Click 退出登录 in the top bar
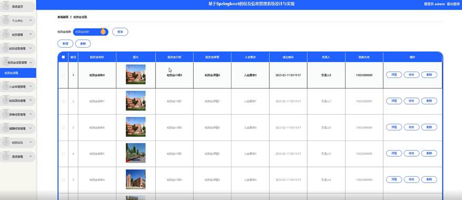 (x=453, y=4)
